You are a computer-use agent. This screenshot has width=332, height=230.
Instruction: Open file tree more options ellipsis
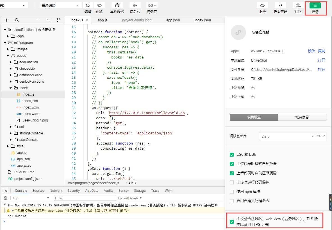click(38, 20)
